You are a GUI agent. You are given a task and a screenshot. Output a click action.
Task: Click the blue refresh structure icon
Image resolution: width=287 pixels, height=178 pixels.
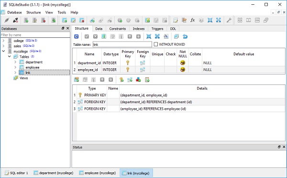click(x=77, y=37)
